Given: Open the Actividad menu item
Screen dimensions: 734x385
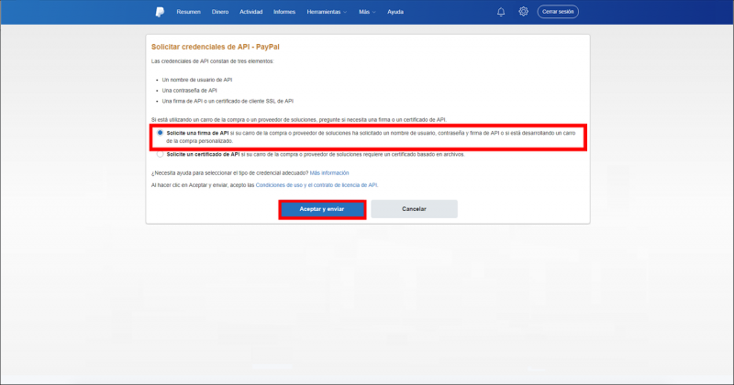Looking at the screenshot, I should tap(250, 12).
